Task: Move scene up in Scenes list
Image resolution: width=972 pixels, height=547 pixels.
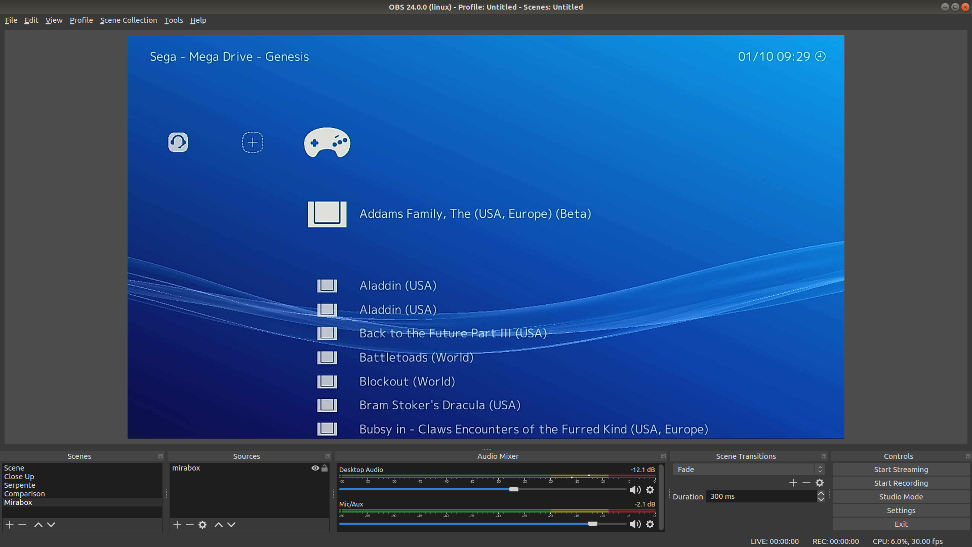Action: pos(38,525)
